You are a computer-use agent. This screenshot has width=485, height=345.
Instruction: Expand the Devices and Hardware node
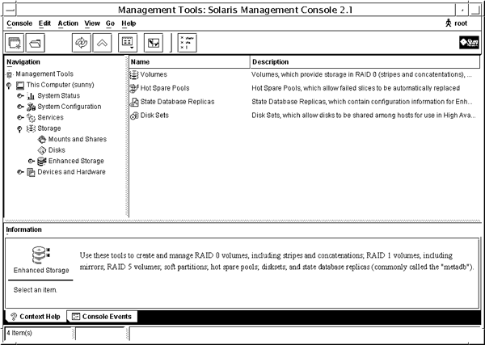[20, 172]
